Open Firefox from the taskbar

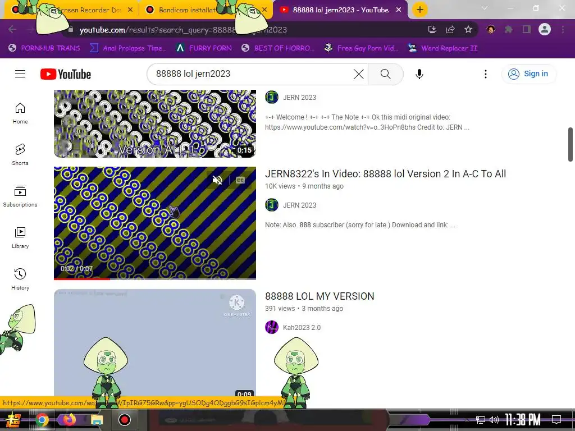(x=69, y=420)
